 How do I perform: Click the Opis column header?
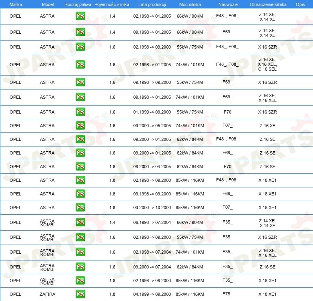[x=300, y=4]
